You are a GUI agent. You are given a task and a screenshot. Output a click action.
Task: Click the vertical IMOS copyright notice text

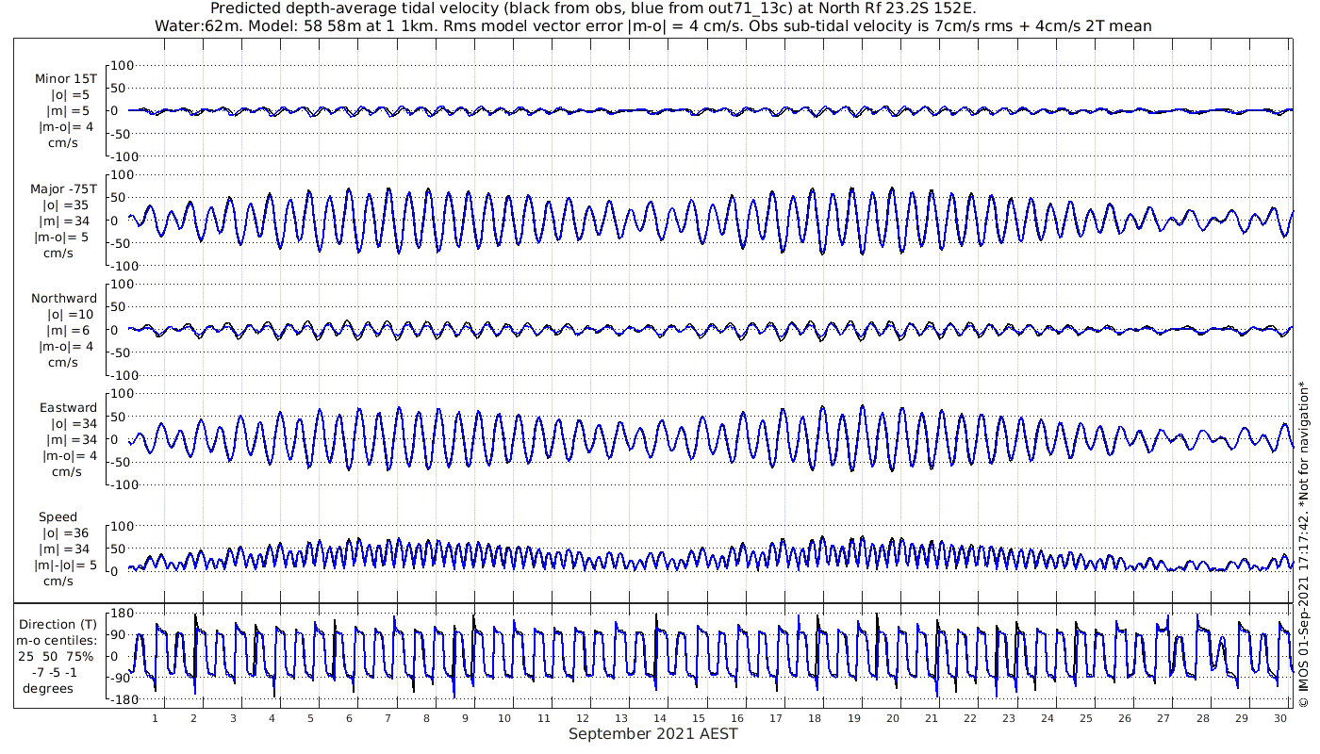(1304, 544)
